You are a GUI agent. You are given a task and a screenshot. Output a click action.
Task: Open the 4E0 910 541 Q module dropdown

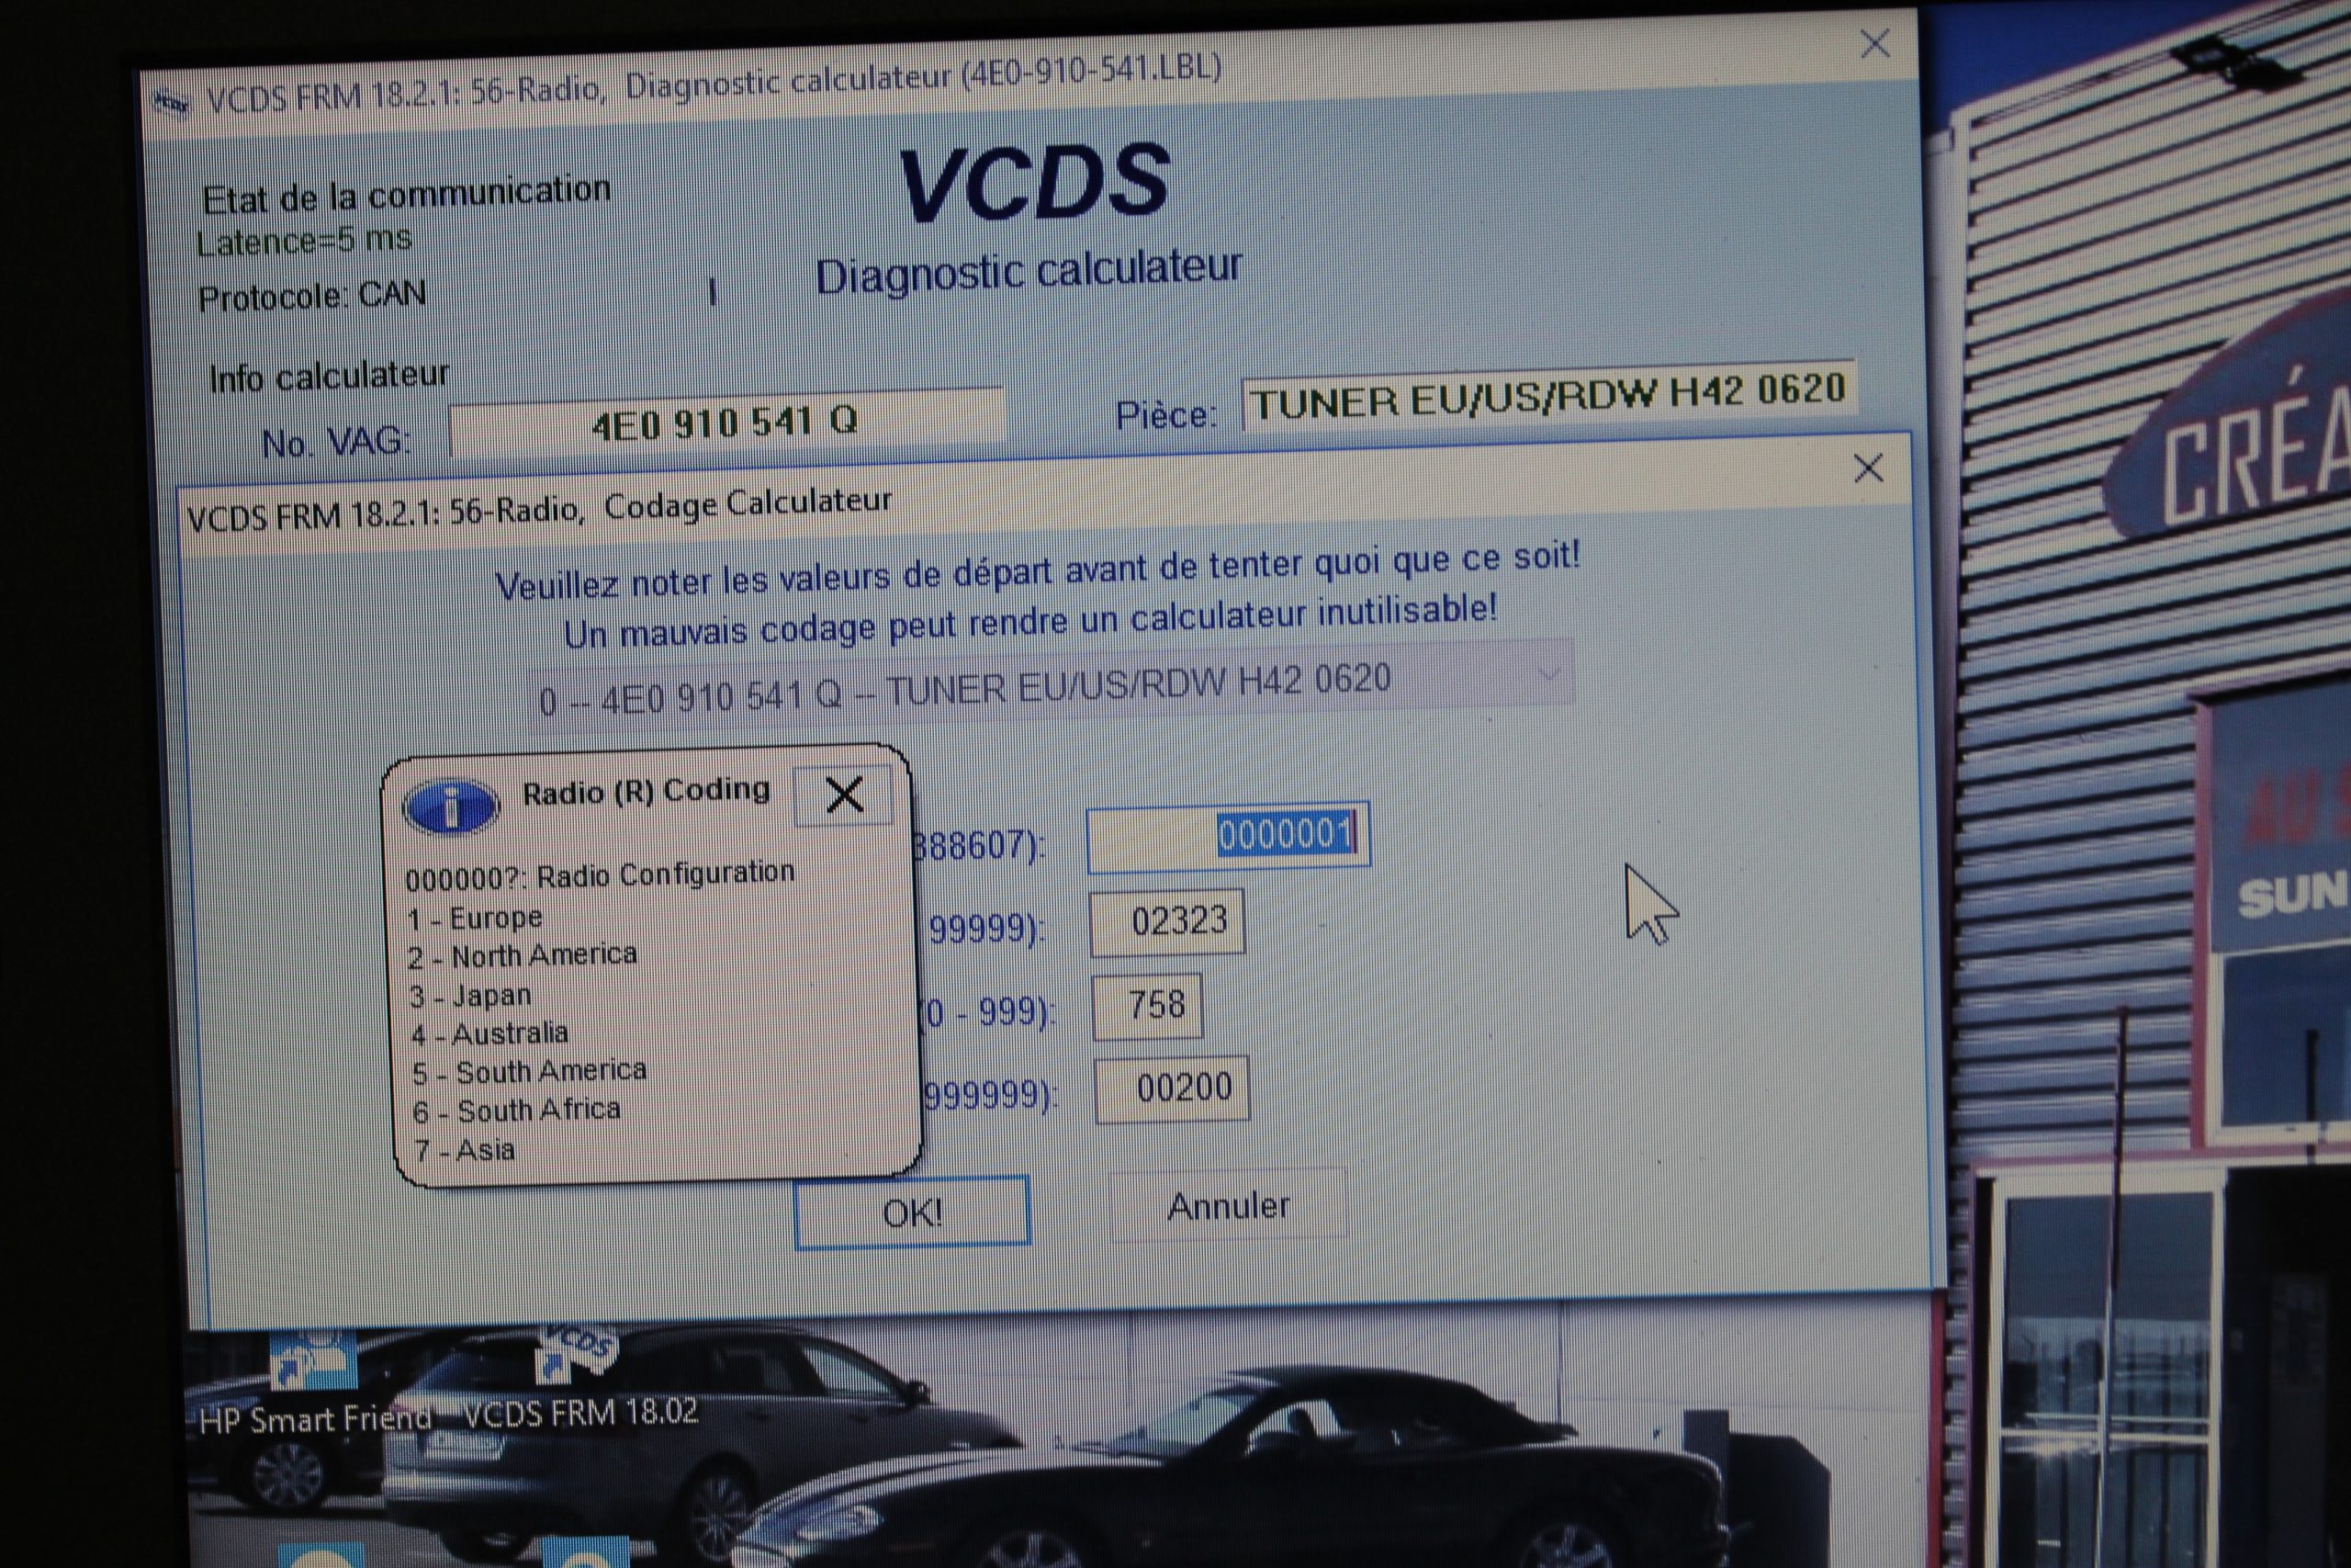(1051, 686)
